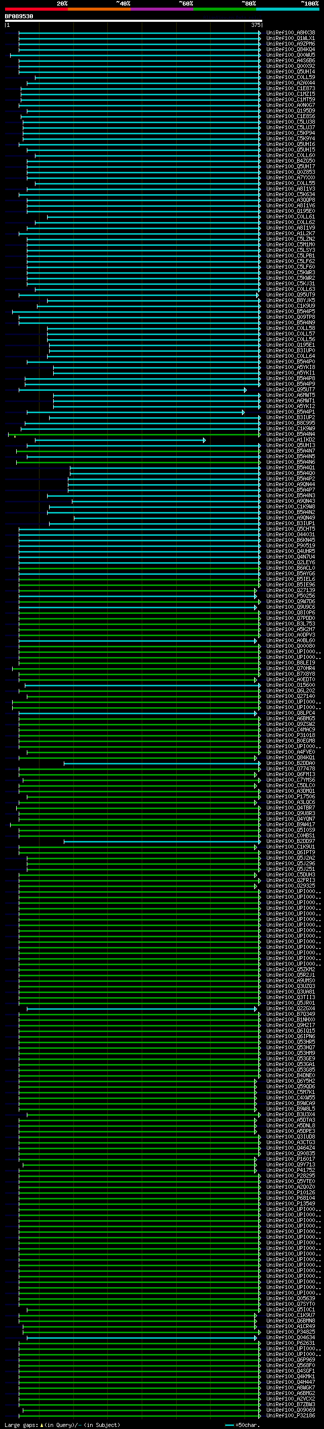Click the UniRef100_C1E873 label
The image size is (324, 1429).
pyautogui.click(x=291, y=88)
